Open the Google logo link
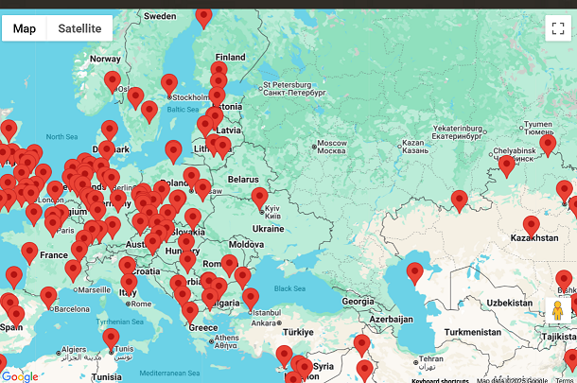 click(20, 375)
